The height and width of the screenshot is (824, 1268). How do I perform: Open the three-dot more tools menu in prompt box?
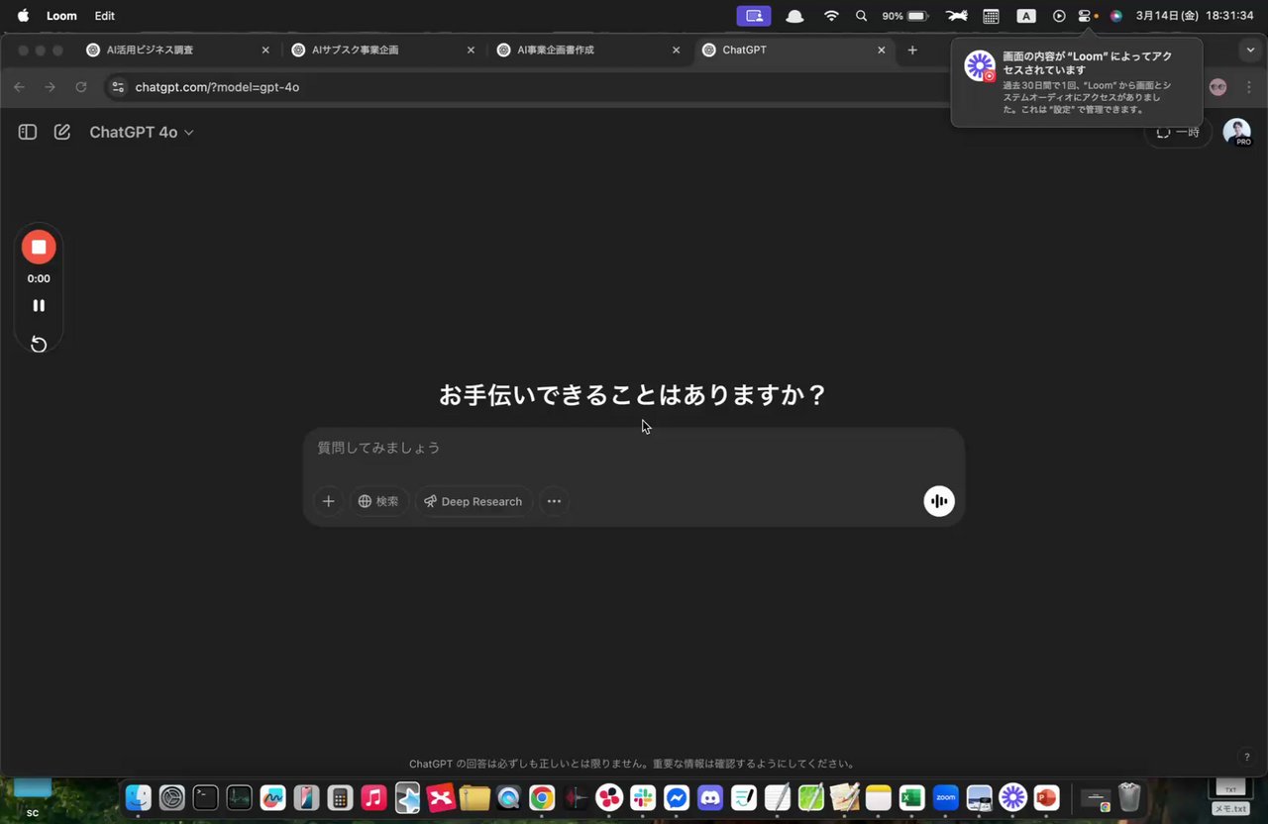pyautogui.click(x=554, y=501)
